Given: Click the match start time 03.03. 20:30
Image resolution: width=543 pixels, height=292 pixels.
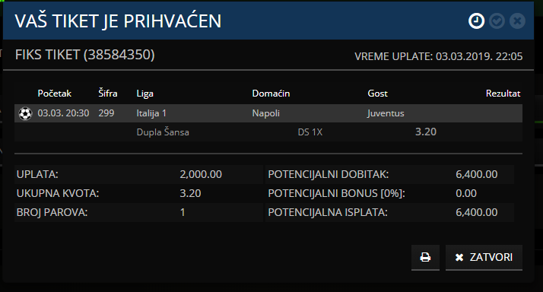Looking at the screenshot, I should (63, 113).
